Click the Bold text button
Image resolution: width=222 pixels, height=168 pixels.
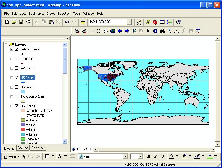tap(149, 156)
